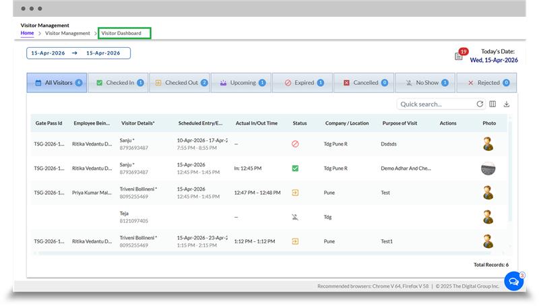539x306 pixels.
Task: Click checked-out status icon in Test1 row
Action: [295, 241]
